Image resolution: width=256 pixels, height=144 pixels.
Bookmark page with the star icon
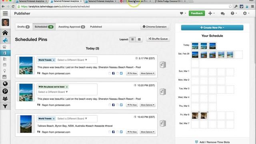[230, 6]
